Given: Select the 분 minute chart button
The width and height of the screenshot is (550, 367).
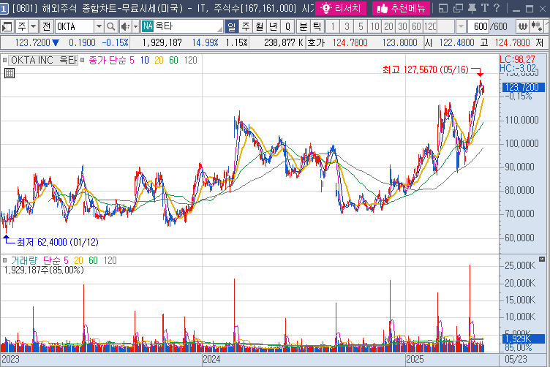Looking at the screenshot, I should pos(303,26).
